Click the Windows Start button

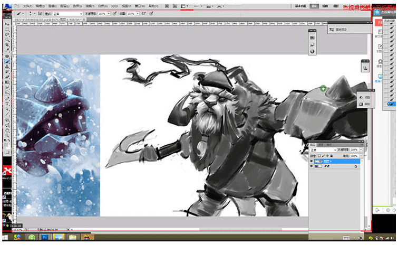coord(5,237)
